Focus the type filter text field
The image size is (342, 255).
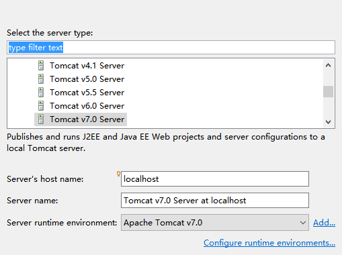(x=171, y=48)
